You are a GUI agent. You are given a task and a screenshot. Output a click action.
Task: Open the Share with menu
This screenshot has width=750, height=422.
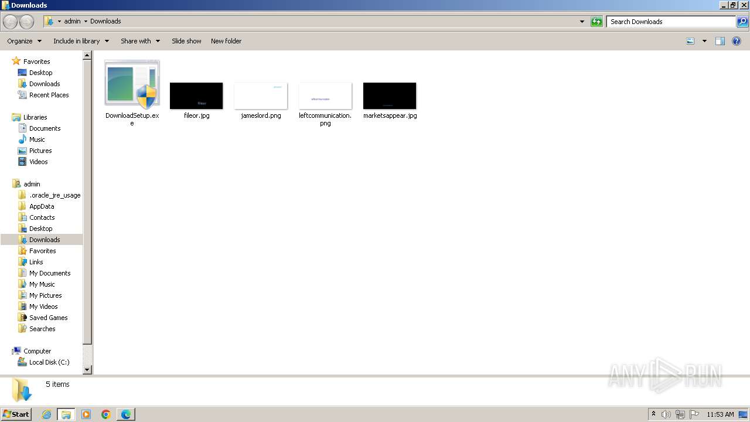click(x=140, y=41)
